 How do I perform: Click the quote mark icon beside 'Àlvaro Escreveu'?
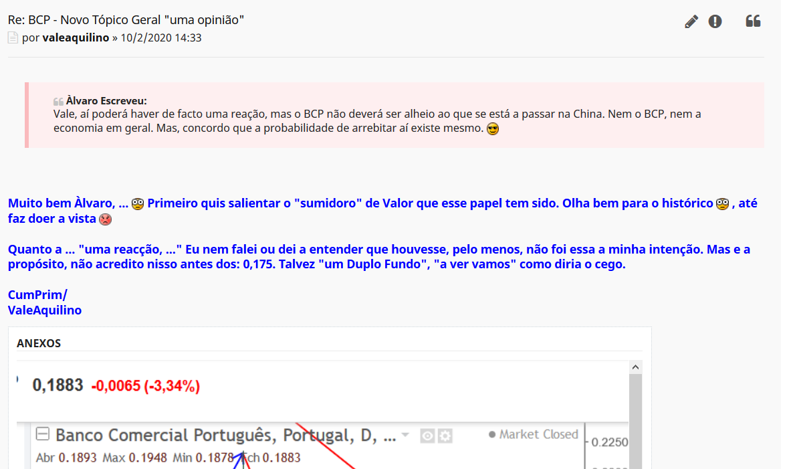(x=58, y=101)
